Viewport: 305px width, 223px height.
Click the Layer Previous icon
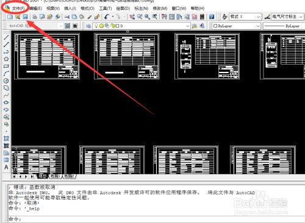202,26
